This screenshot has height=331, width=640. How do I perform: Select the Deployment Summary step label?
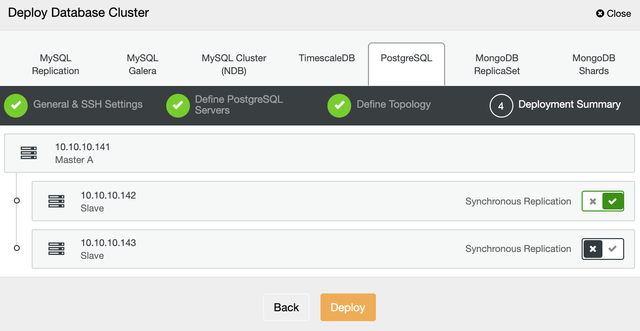click(x=569, y=104)
